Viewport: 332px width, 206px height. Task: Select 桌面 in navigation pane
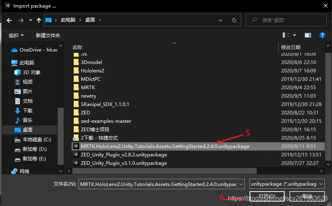[29, 130]
